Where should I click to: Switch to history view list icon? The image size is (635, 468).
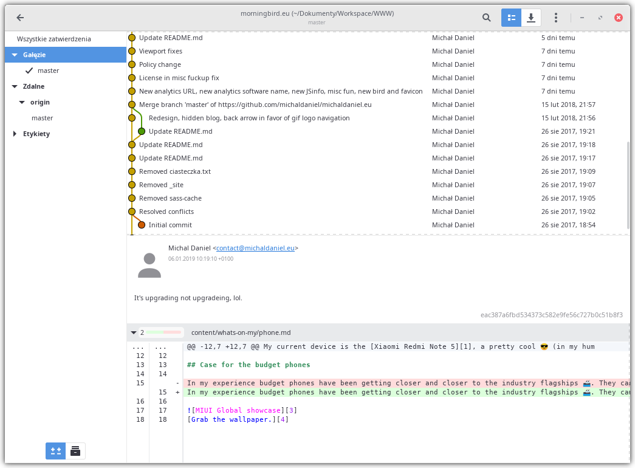point(511,18)
